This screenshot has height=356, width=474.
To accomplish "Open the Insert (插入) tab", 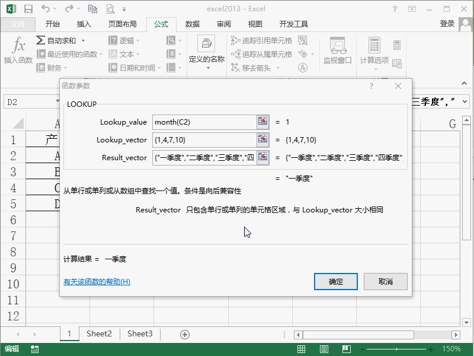I will (84, 24).
